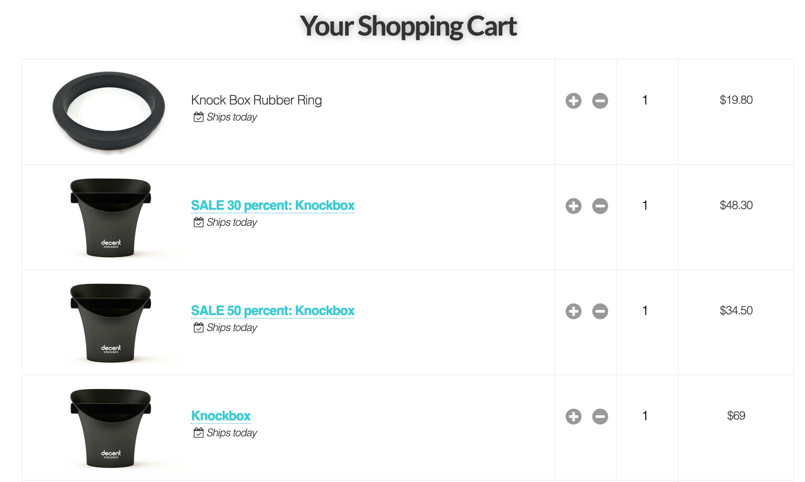805x482 pixels.
Task: Click plus icon for SALE 50 percent Knockbox
Action: (573, 311)
